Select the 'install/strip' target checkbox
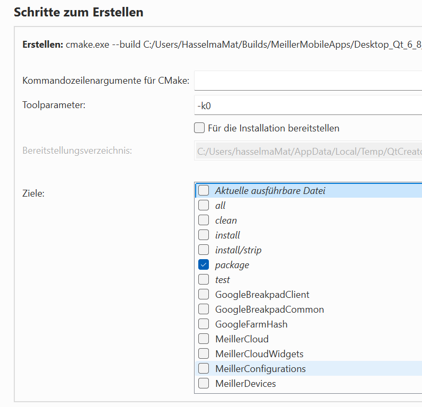Image resolution: width=422 pixels, height=407 pixels. (x=204, y=250)
